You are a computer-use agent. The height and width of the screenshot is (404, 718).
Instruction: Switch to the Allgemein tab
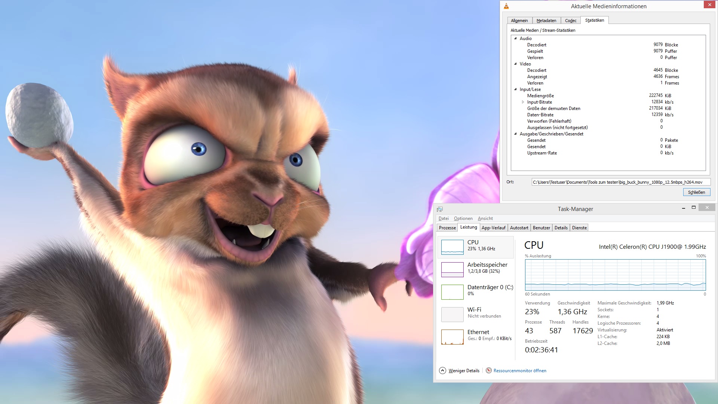[519, 21]
